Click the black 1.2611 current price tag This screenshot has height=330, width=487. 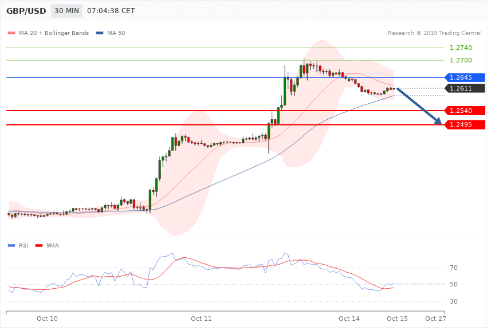[465, 88]
